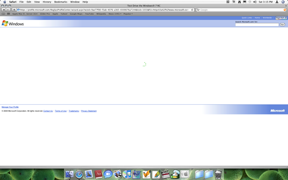Screen dimensions: 288x180
Task: Open the first folder stack in the Dock
Action: click(x=199, y=174)
